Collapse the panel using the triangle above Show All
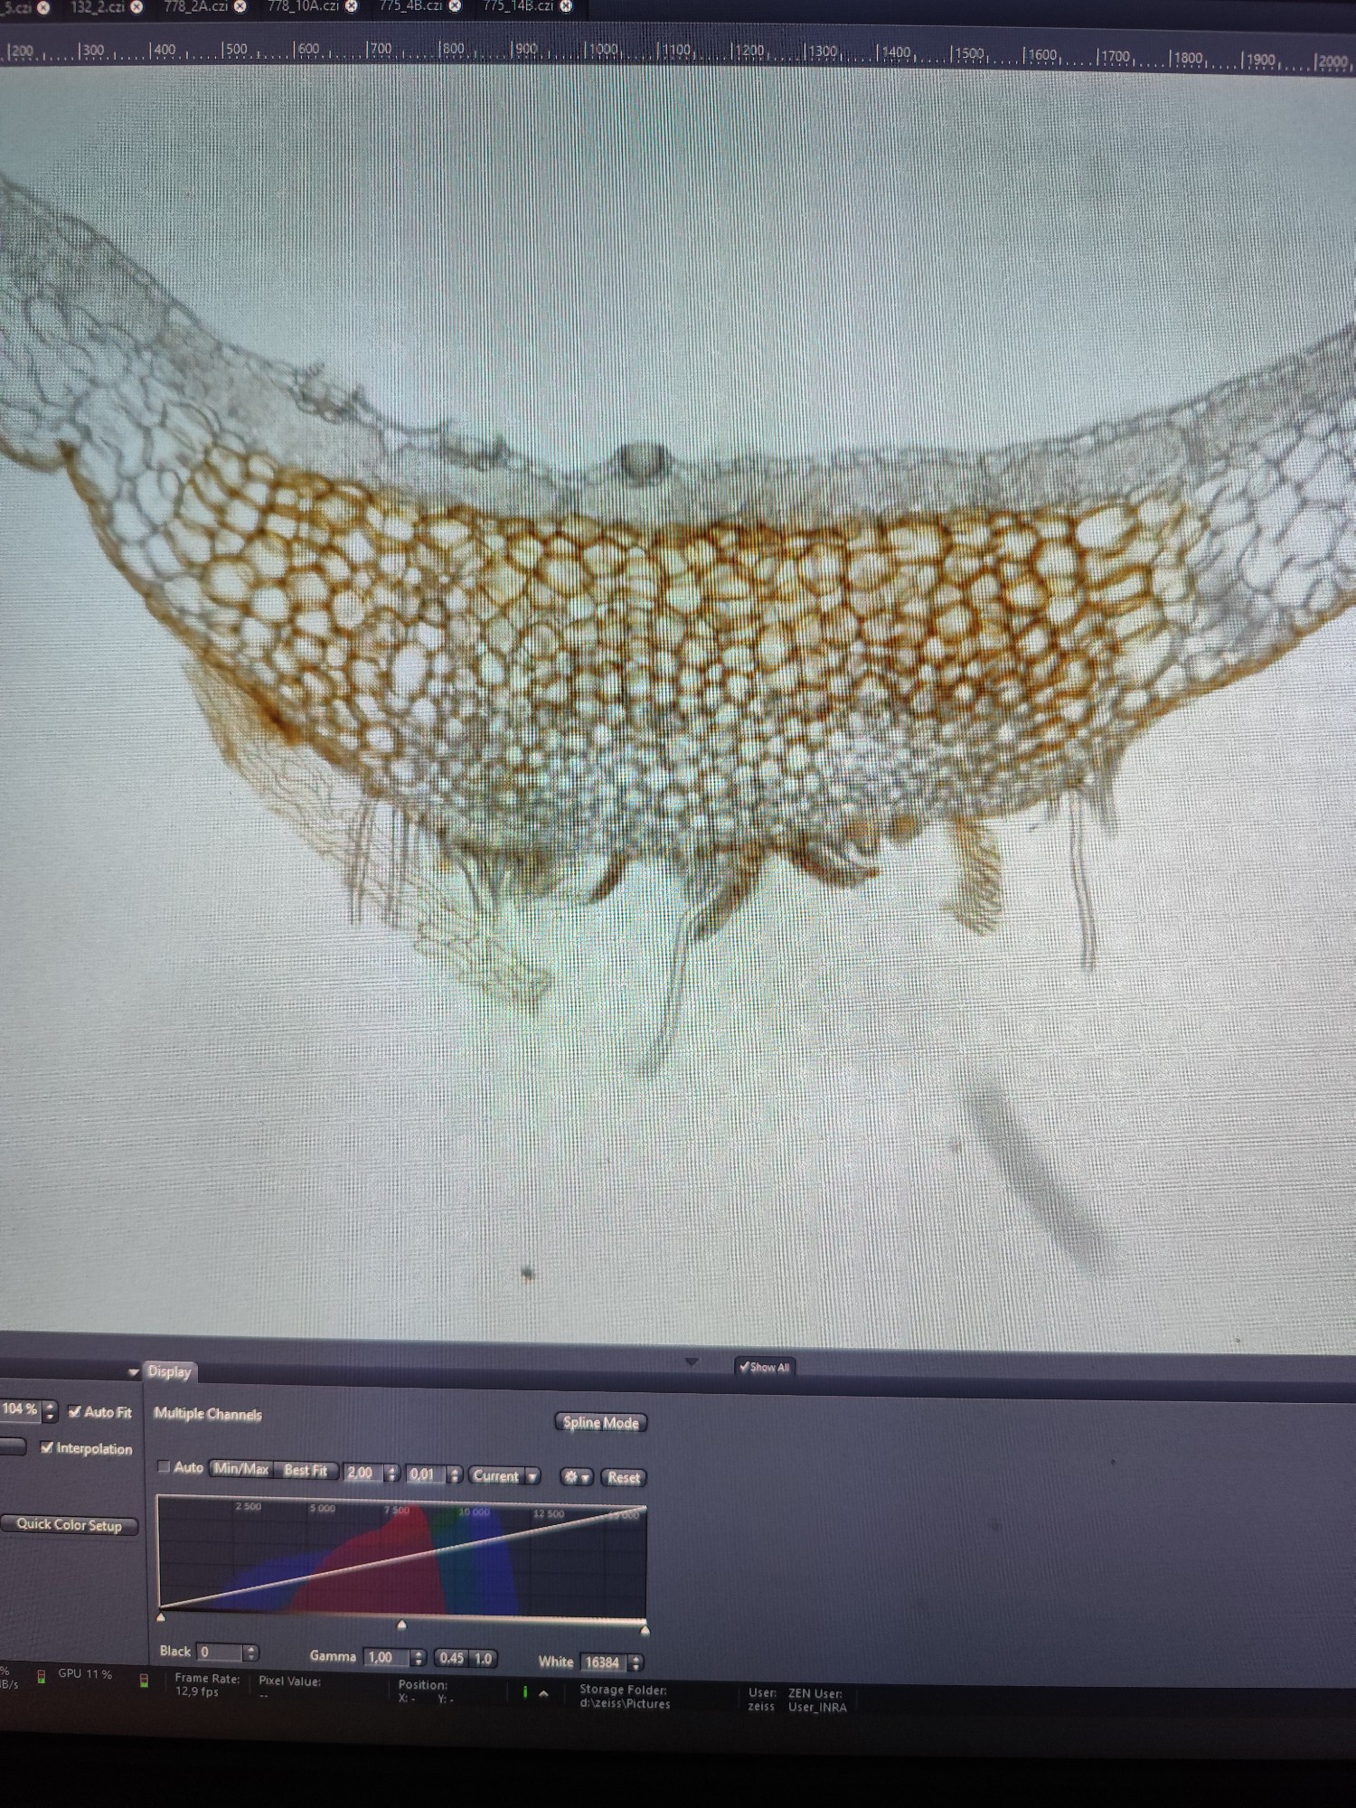The height and width of the screenshot is (1808, 1356). (x=692, y=1361)
